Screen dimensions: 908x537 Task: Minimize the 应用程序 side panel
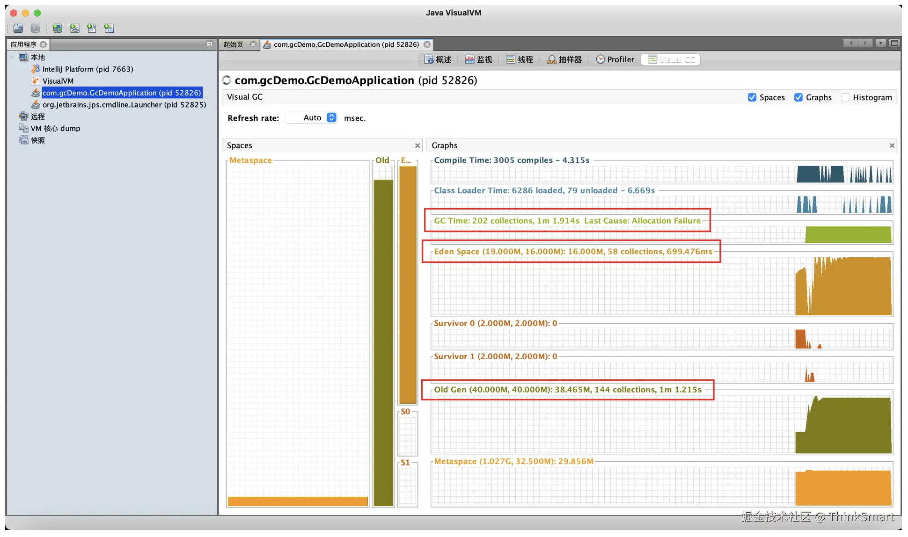tap(209, 44)
